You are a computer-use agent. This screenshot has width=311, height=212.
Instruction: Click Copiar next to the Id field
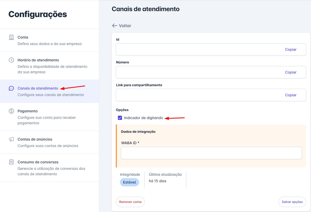291,49
